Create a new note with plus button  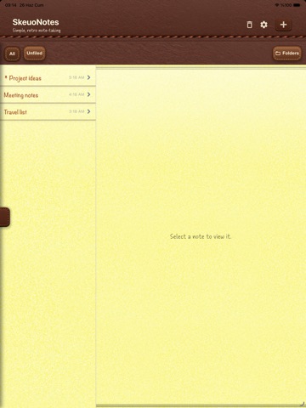(283, 25)
